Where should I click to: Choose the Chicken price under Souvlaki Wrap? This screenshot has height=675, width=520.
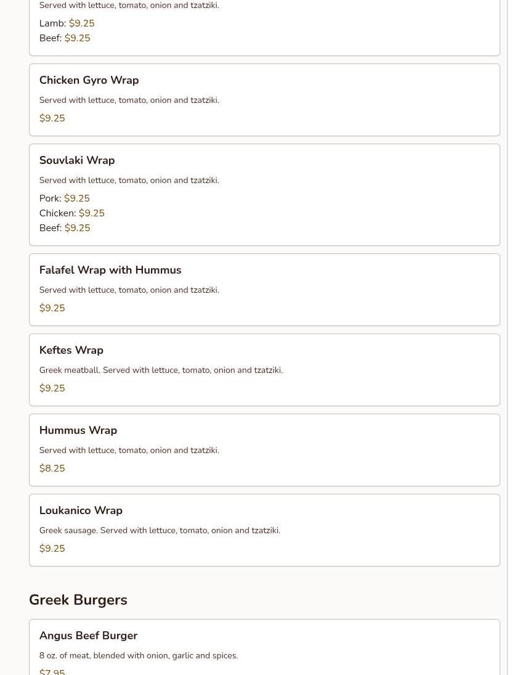click(91, 213)
